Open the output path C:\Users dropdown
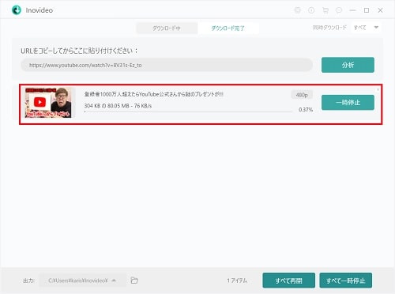The image size is (395, 294). tap(82, 281)
